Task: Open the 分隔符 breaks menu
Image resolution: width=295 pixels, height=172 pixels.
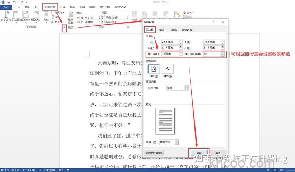Action: tap(57, 12)
